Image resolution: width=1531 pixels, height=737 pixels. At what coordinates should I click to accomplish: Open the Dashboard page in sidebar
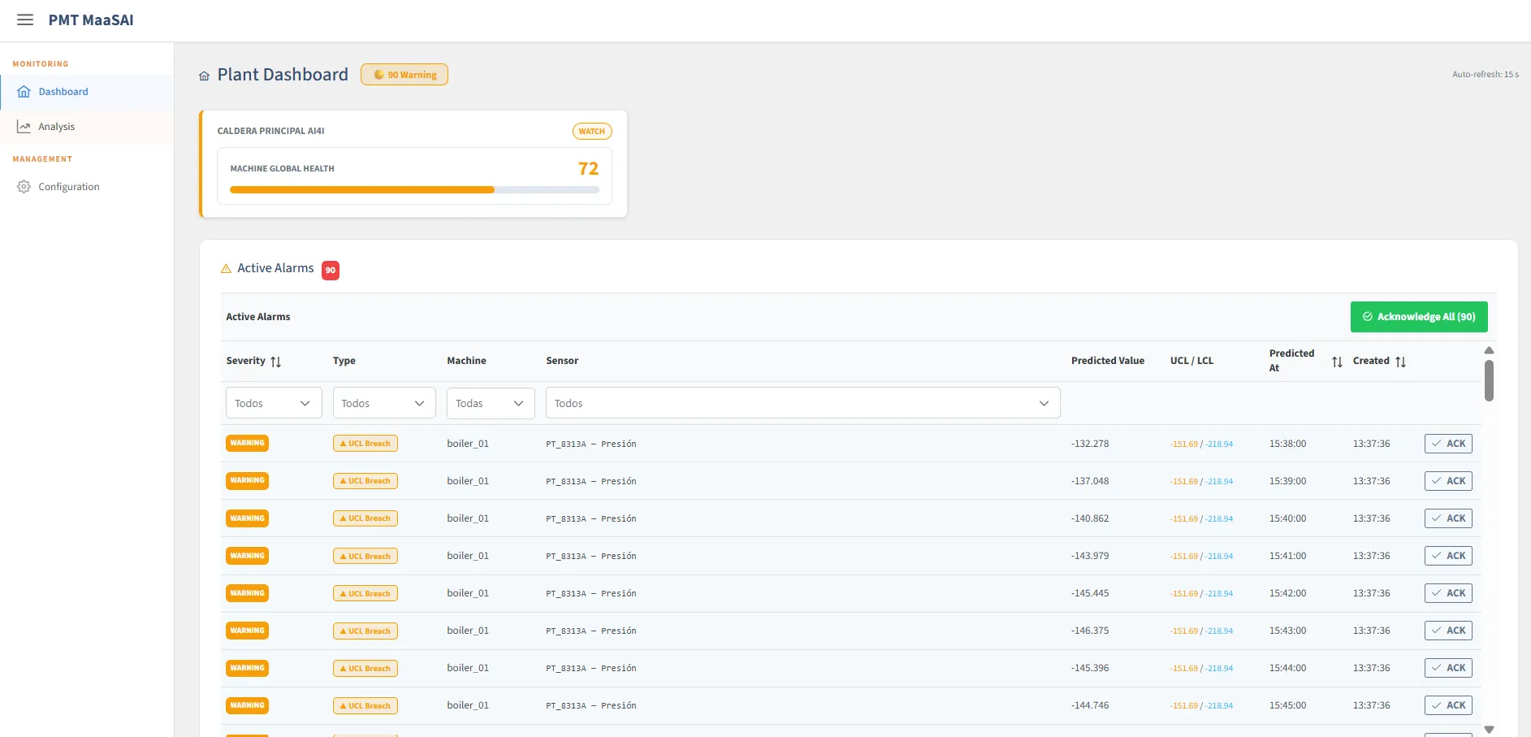87,92
